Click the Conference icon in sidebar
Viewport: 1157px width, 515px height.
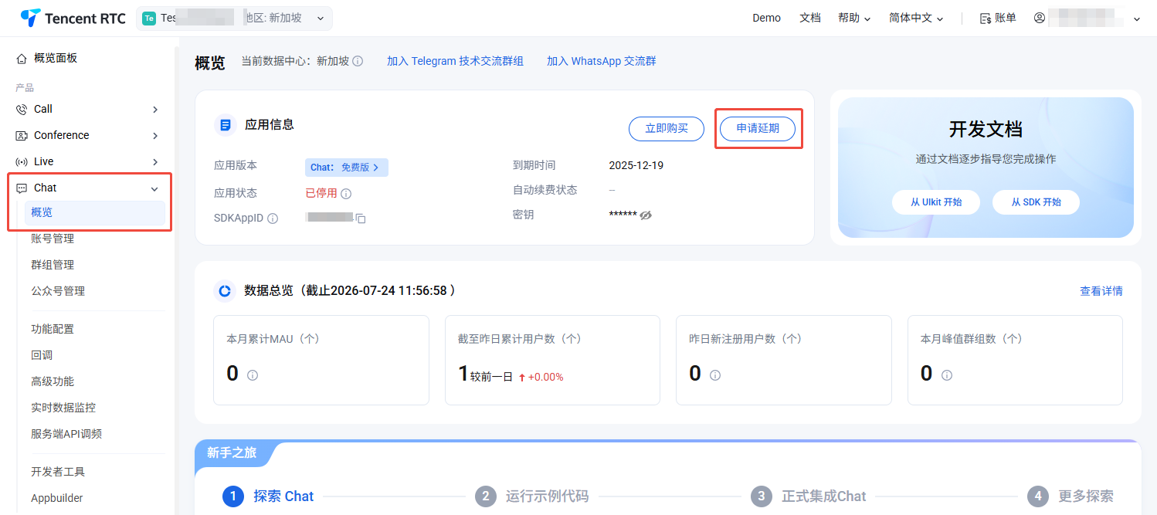click(x=22, y=136)
